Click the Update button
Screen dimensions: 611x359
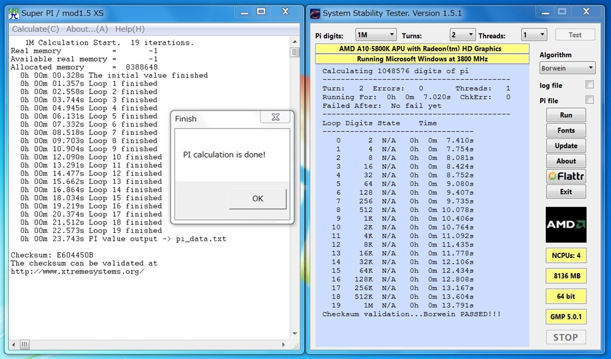pos(566,146)
